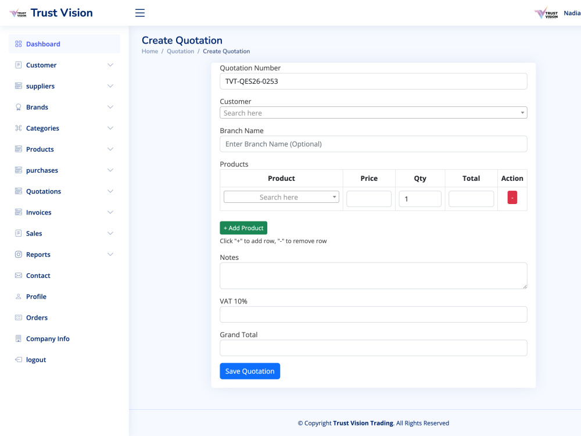Click the Dashboard grid icon

coord(18,44)
